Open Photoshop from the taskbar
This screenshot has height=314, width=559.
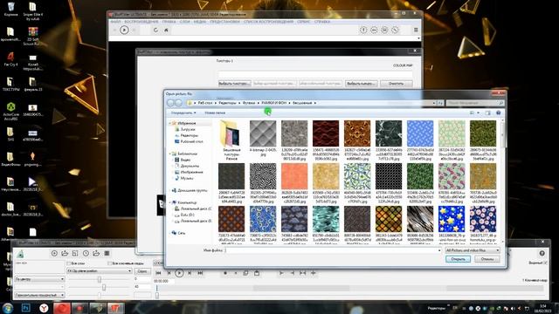point(25,308)
